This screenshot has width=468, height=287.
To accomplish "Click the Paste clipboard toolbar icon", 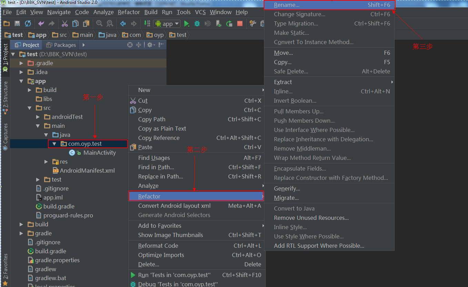I will click(x=86, y=23).
